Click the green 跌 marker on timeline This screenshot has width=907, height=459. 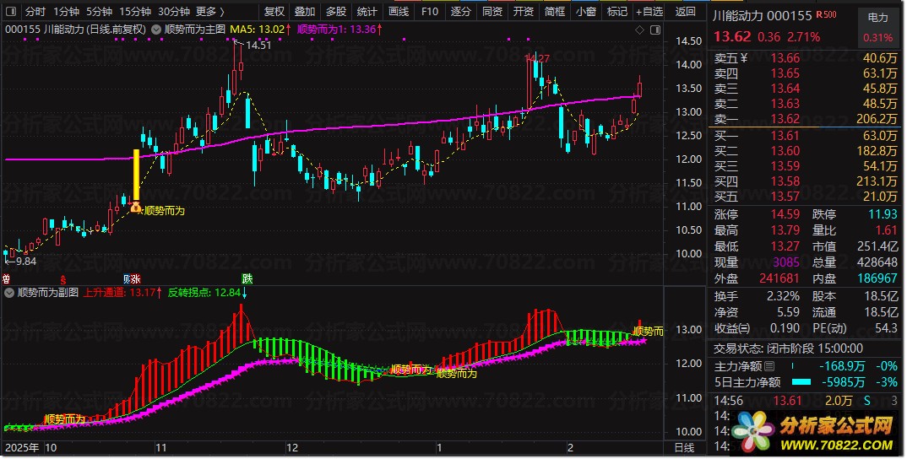point(247,278)
